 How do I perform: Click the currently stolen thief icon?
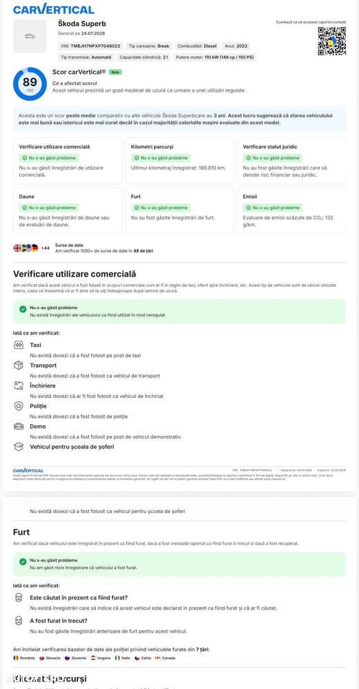[x=19, y=598]
